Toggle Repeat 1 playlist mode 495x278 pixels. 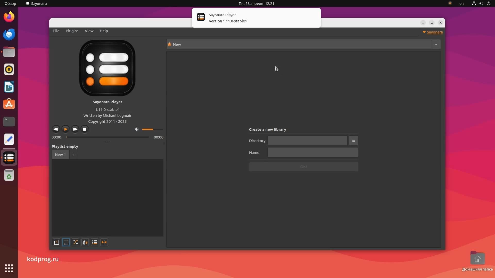56,242
